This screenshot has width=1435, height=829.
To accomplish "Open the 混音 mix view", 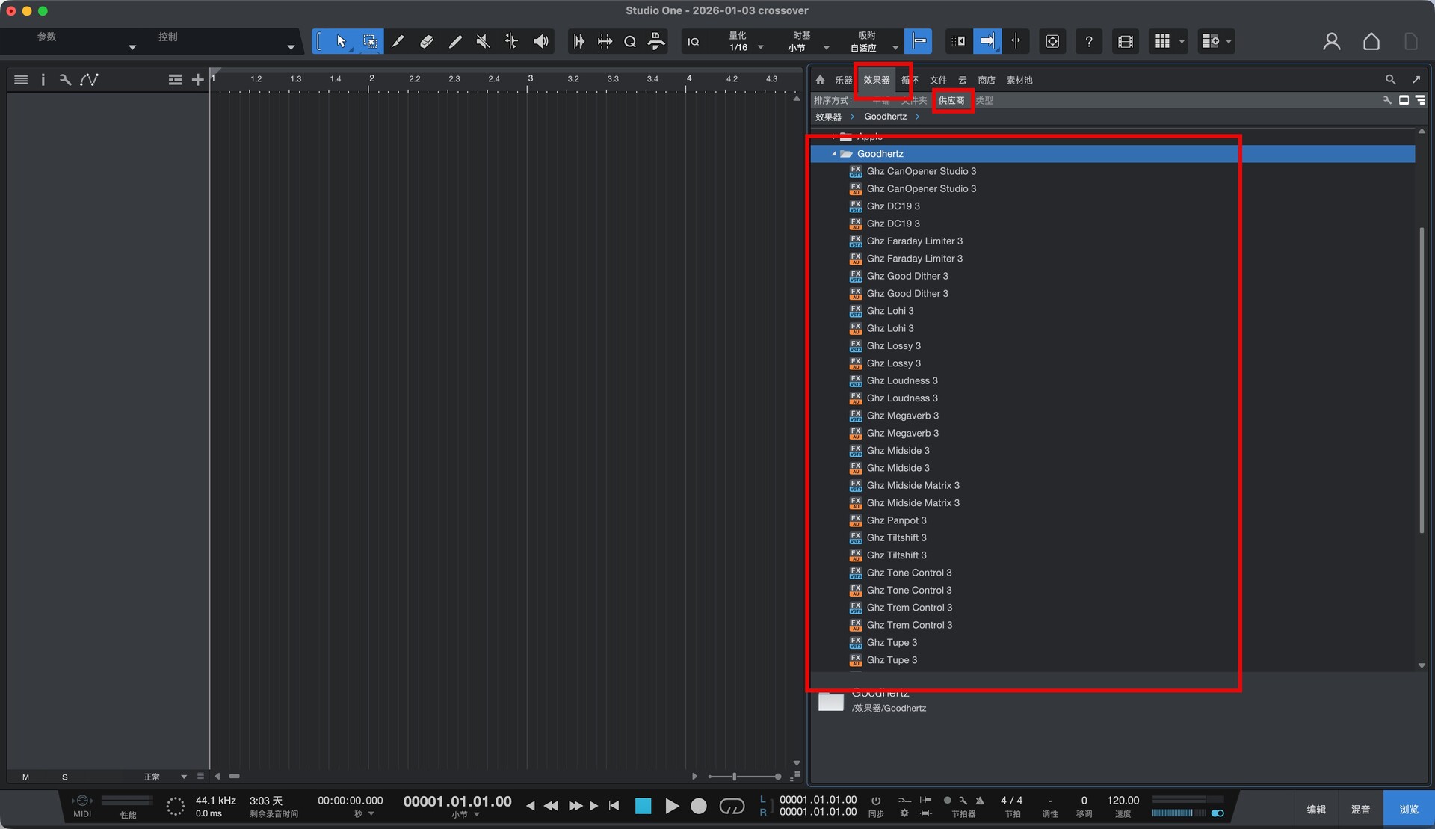I will [1360, 809].
